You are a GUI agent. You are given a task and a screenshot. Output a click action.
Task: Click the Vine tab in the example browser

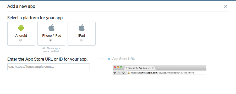139,68
